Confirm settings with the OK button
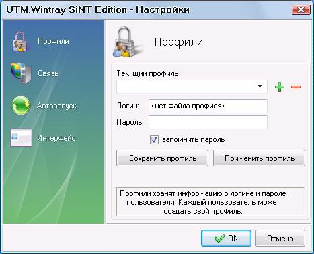314x254 pixels. click(226, 239)
